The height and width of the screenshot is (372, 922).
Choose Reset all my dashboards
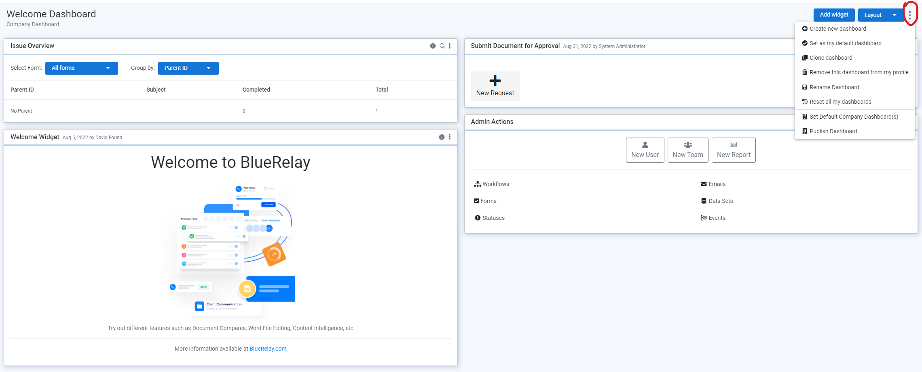pos(855,102)
